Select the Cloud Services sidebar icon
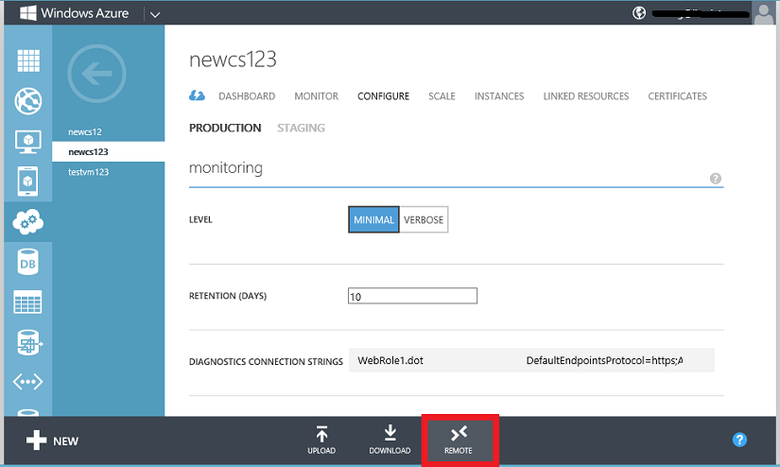This screenshot has height=467, width=780. (x=27, y=222)
